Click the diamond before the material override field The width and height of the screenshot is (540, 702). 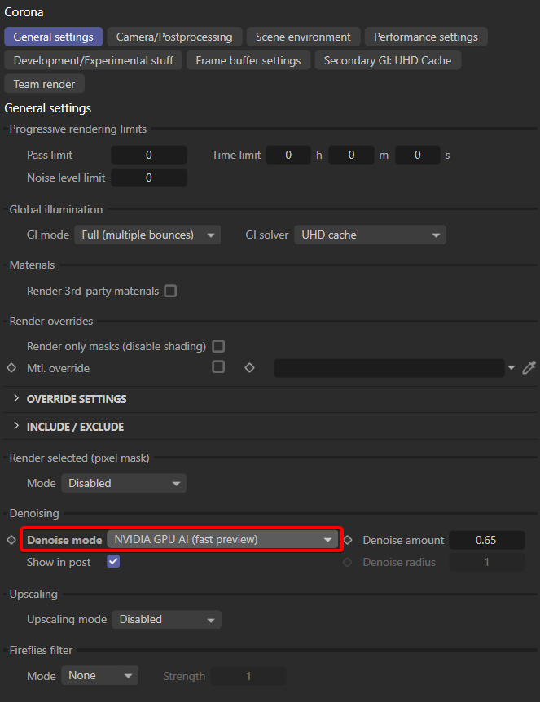[250, 368]
